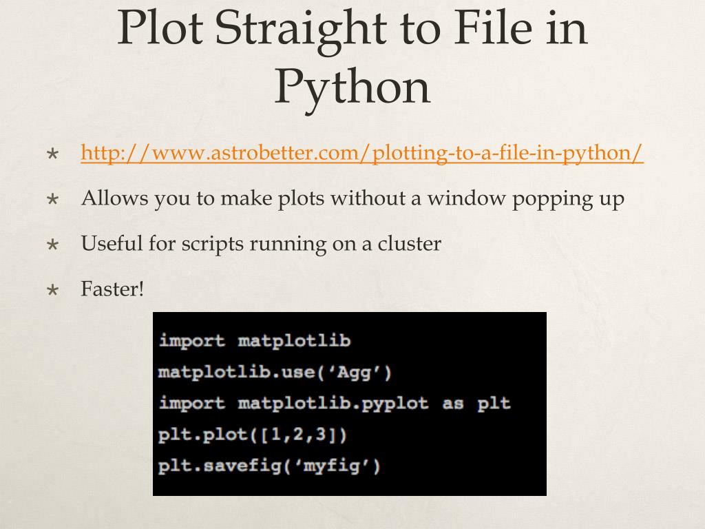Viewport: 705px width, 529px height.
Task: Click the plt.savefig('myfig') code line
Action: [x=269, y=466]
